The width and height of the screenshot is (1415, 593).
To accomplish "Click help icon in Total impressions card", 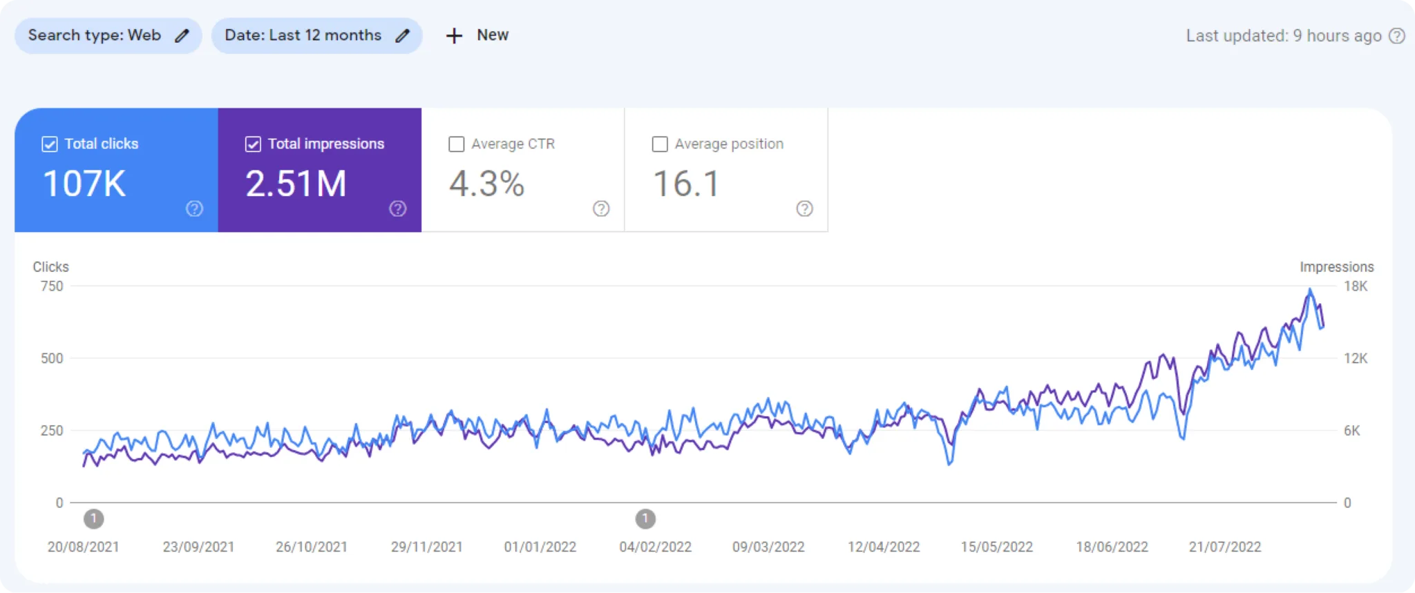I will tap(398, 208).
